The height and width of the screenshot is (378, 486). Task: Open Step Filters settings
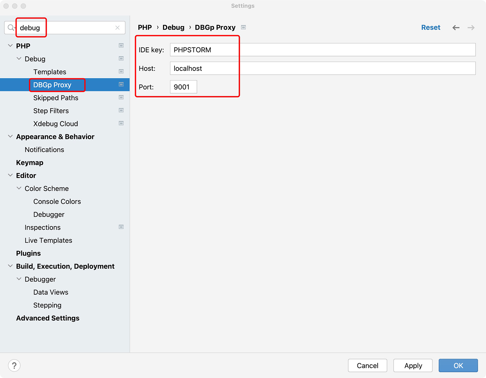(x=51, y=111)
